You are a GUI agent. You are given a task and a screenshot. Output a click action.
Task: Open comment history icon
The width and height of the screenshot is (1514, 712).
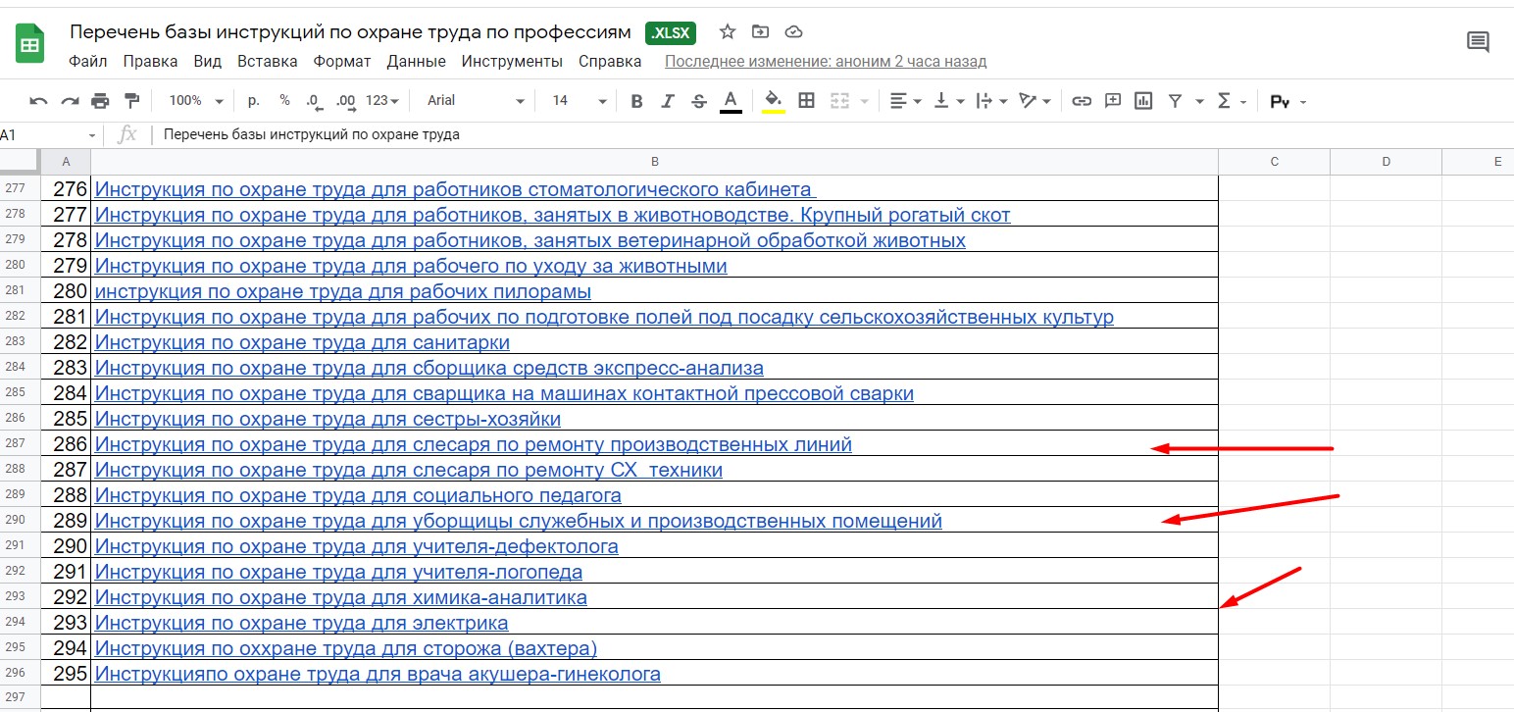pos(1478,42)
